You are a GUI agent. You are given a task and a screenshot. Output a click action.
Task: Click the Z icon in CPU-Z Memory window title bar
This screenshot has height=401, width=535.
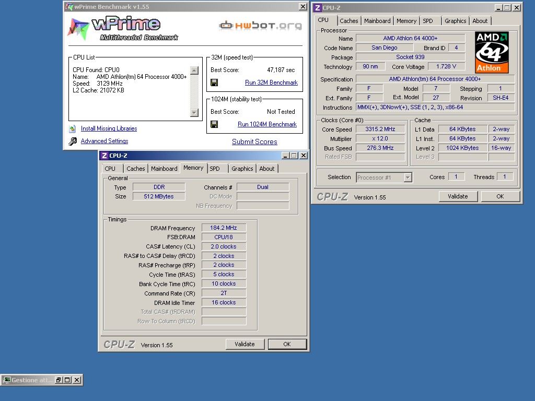tap(104, 156)
